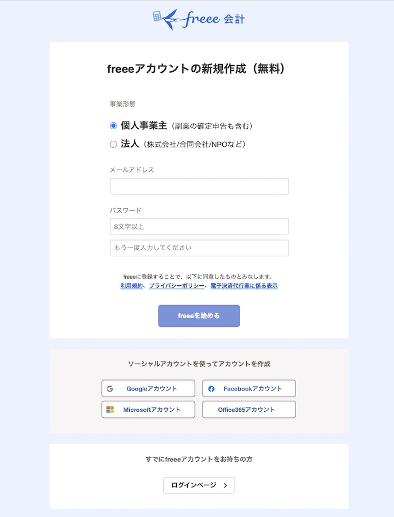This screenshot has width=394, height=517.
Task: Click the calculator icon in the freee logo
Action: click(157, 16)
